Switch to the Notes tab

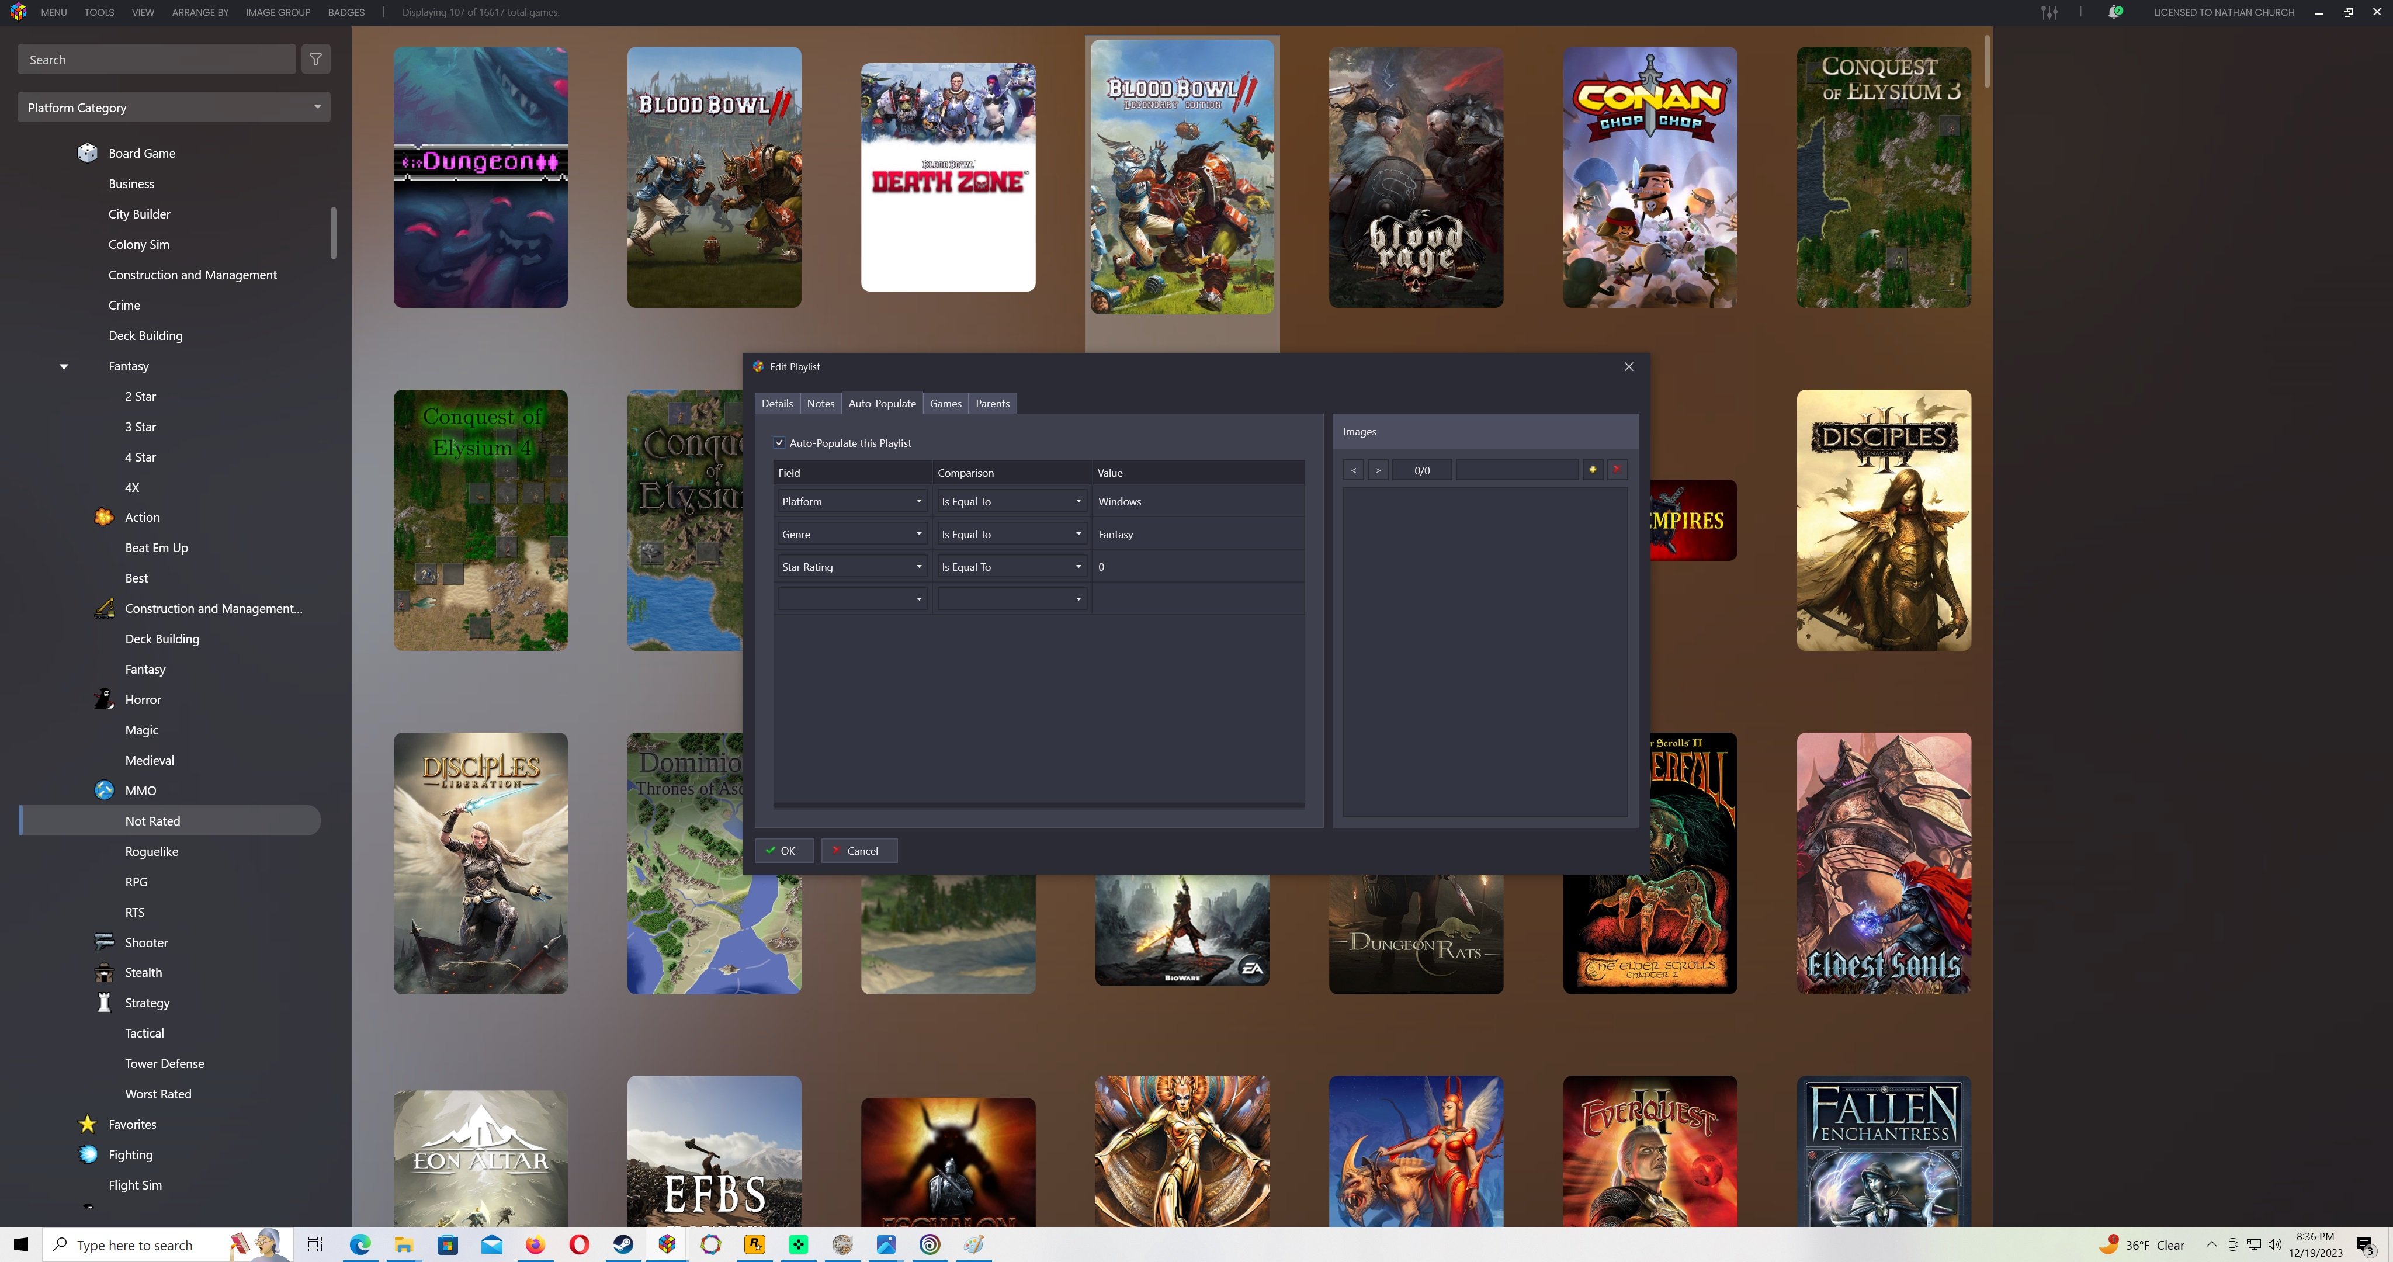tap(820, 403)
